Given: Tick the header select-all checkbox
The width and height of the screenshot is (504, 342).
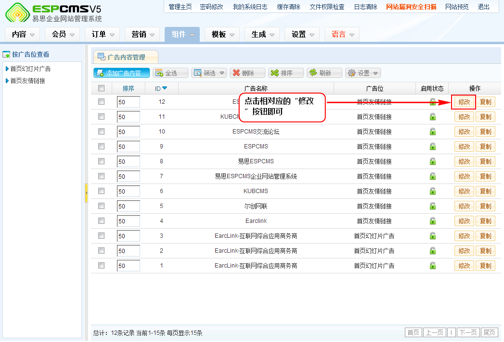Looking at the screenshot, I should (x=101, y=88).
